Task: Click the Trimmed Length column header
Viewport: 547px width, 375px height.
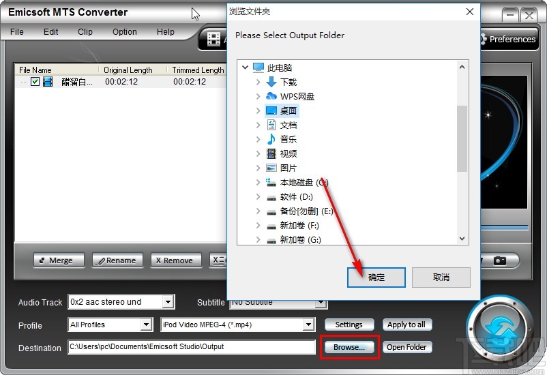Action: pos(198,70)
